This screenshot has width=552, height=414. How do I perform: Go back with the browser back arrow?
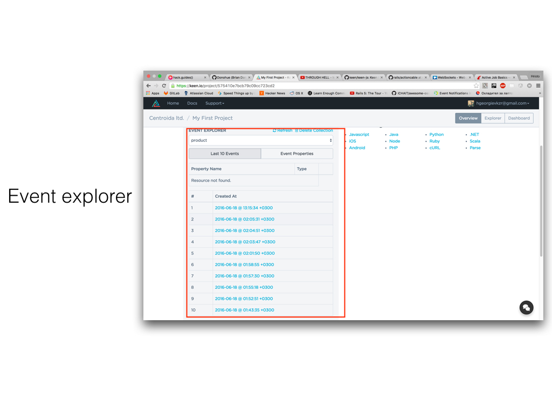pos(148,86)
